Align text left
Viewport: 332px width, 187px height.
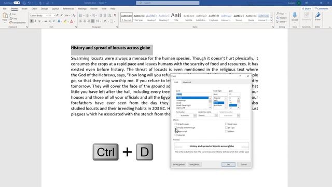click(x=81, y=21)
